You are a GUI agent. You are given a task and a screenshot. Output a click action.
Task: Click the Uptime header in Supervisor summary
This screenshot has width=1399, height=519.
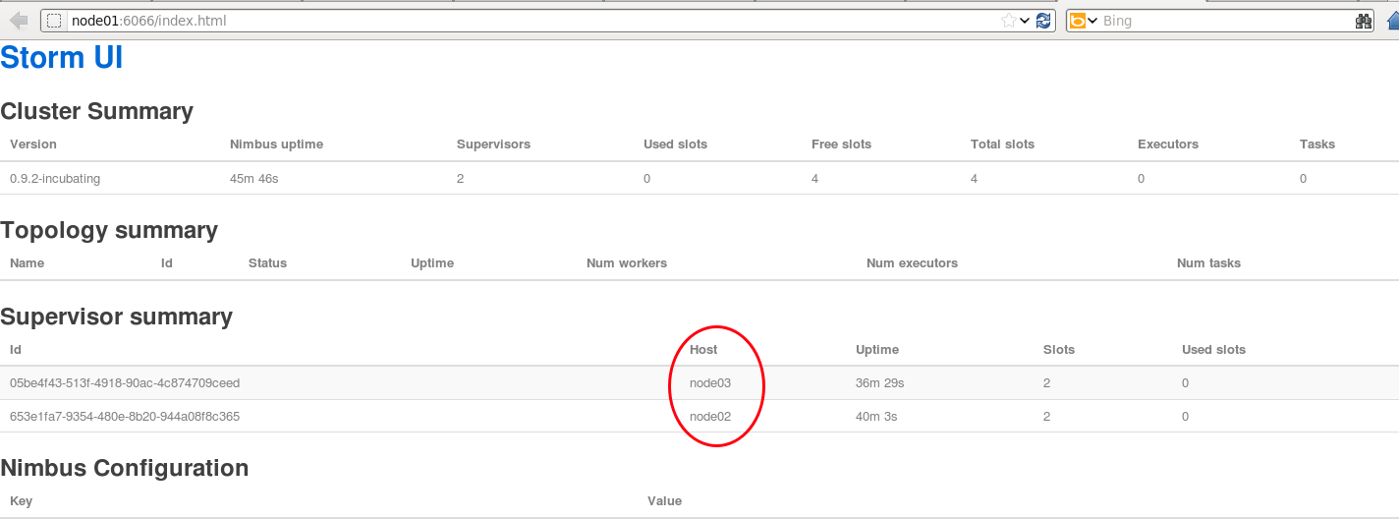877,350
